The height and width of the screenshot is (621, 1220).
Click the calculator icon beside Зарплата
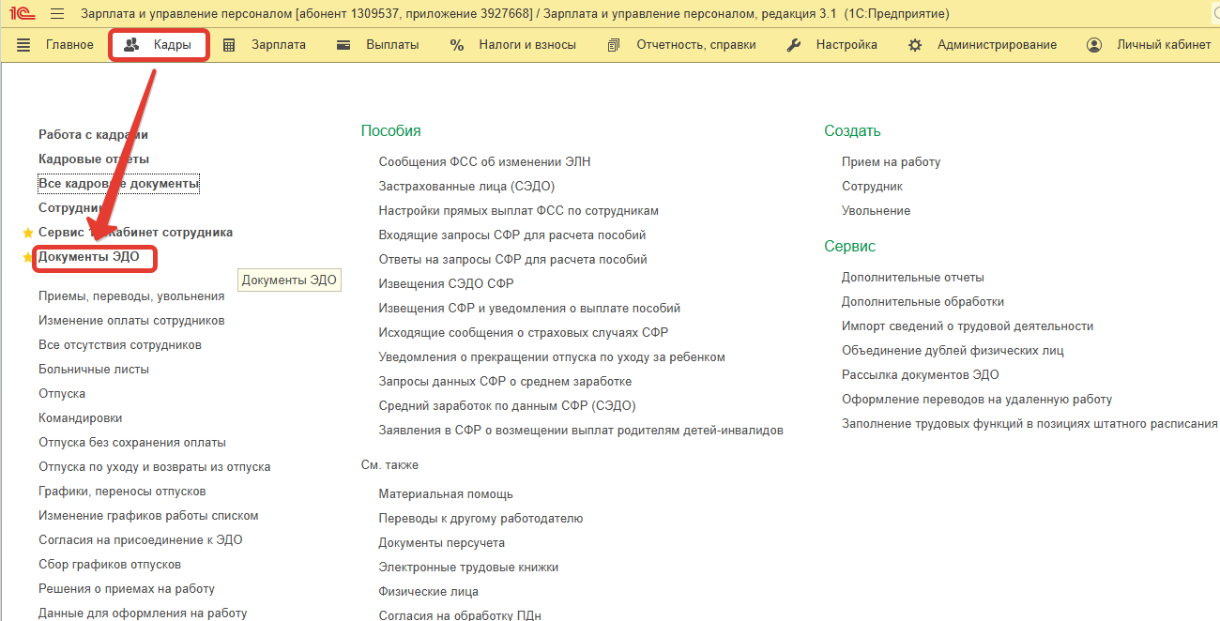tap(229, 45)
